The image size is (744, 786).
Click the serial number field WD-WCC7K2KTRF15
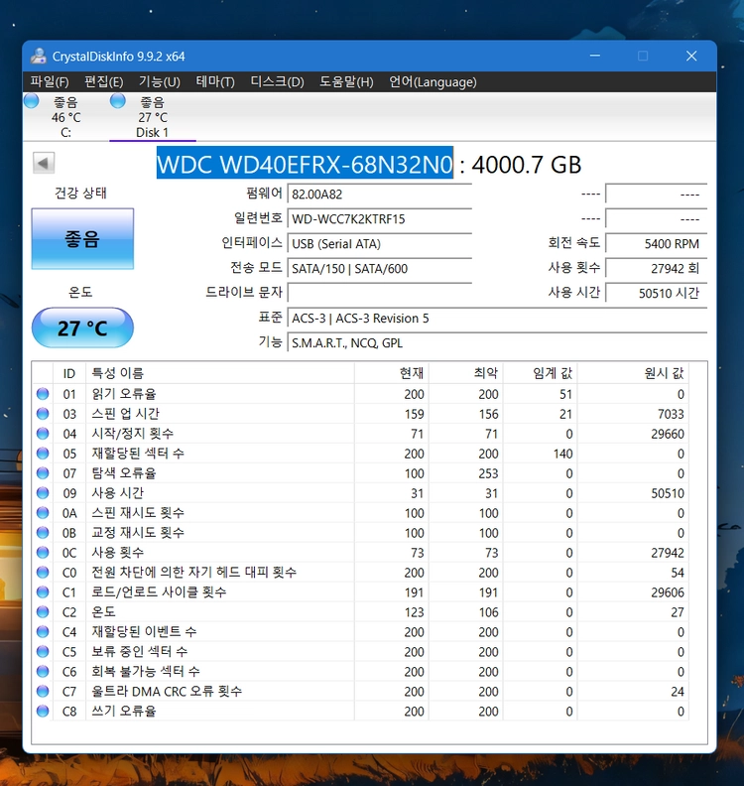tap(379, 219)
